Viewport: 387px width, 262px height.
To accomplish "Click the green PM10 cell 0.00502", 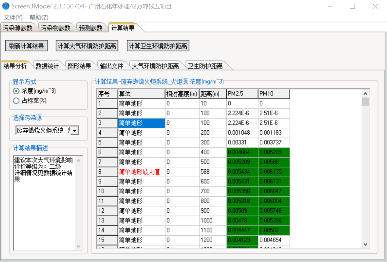I will pyautogui.click(x=274, y=230).
